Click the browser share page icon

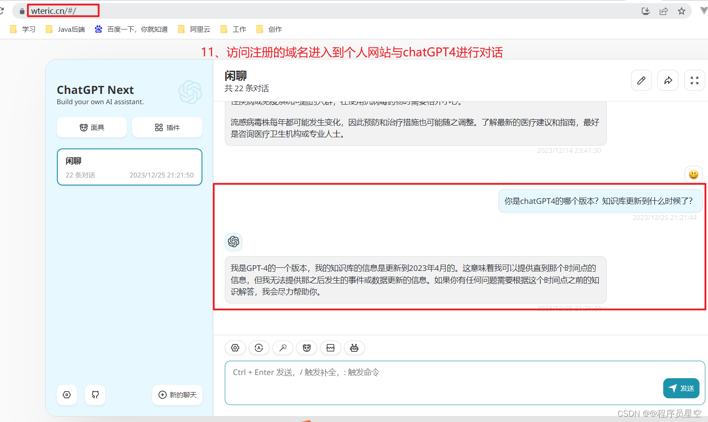point(664,11)
